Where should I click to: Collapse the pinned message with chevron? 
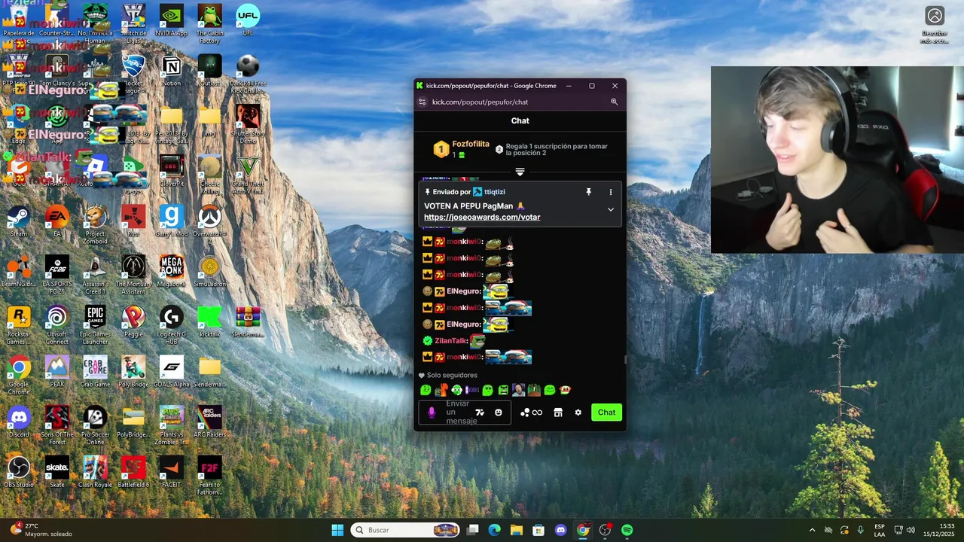tap(611, 209)
